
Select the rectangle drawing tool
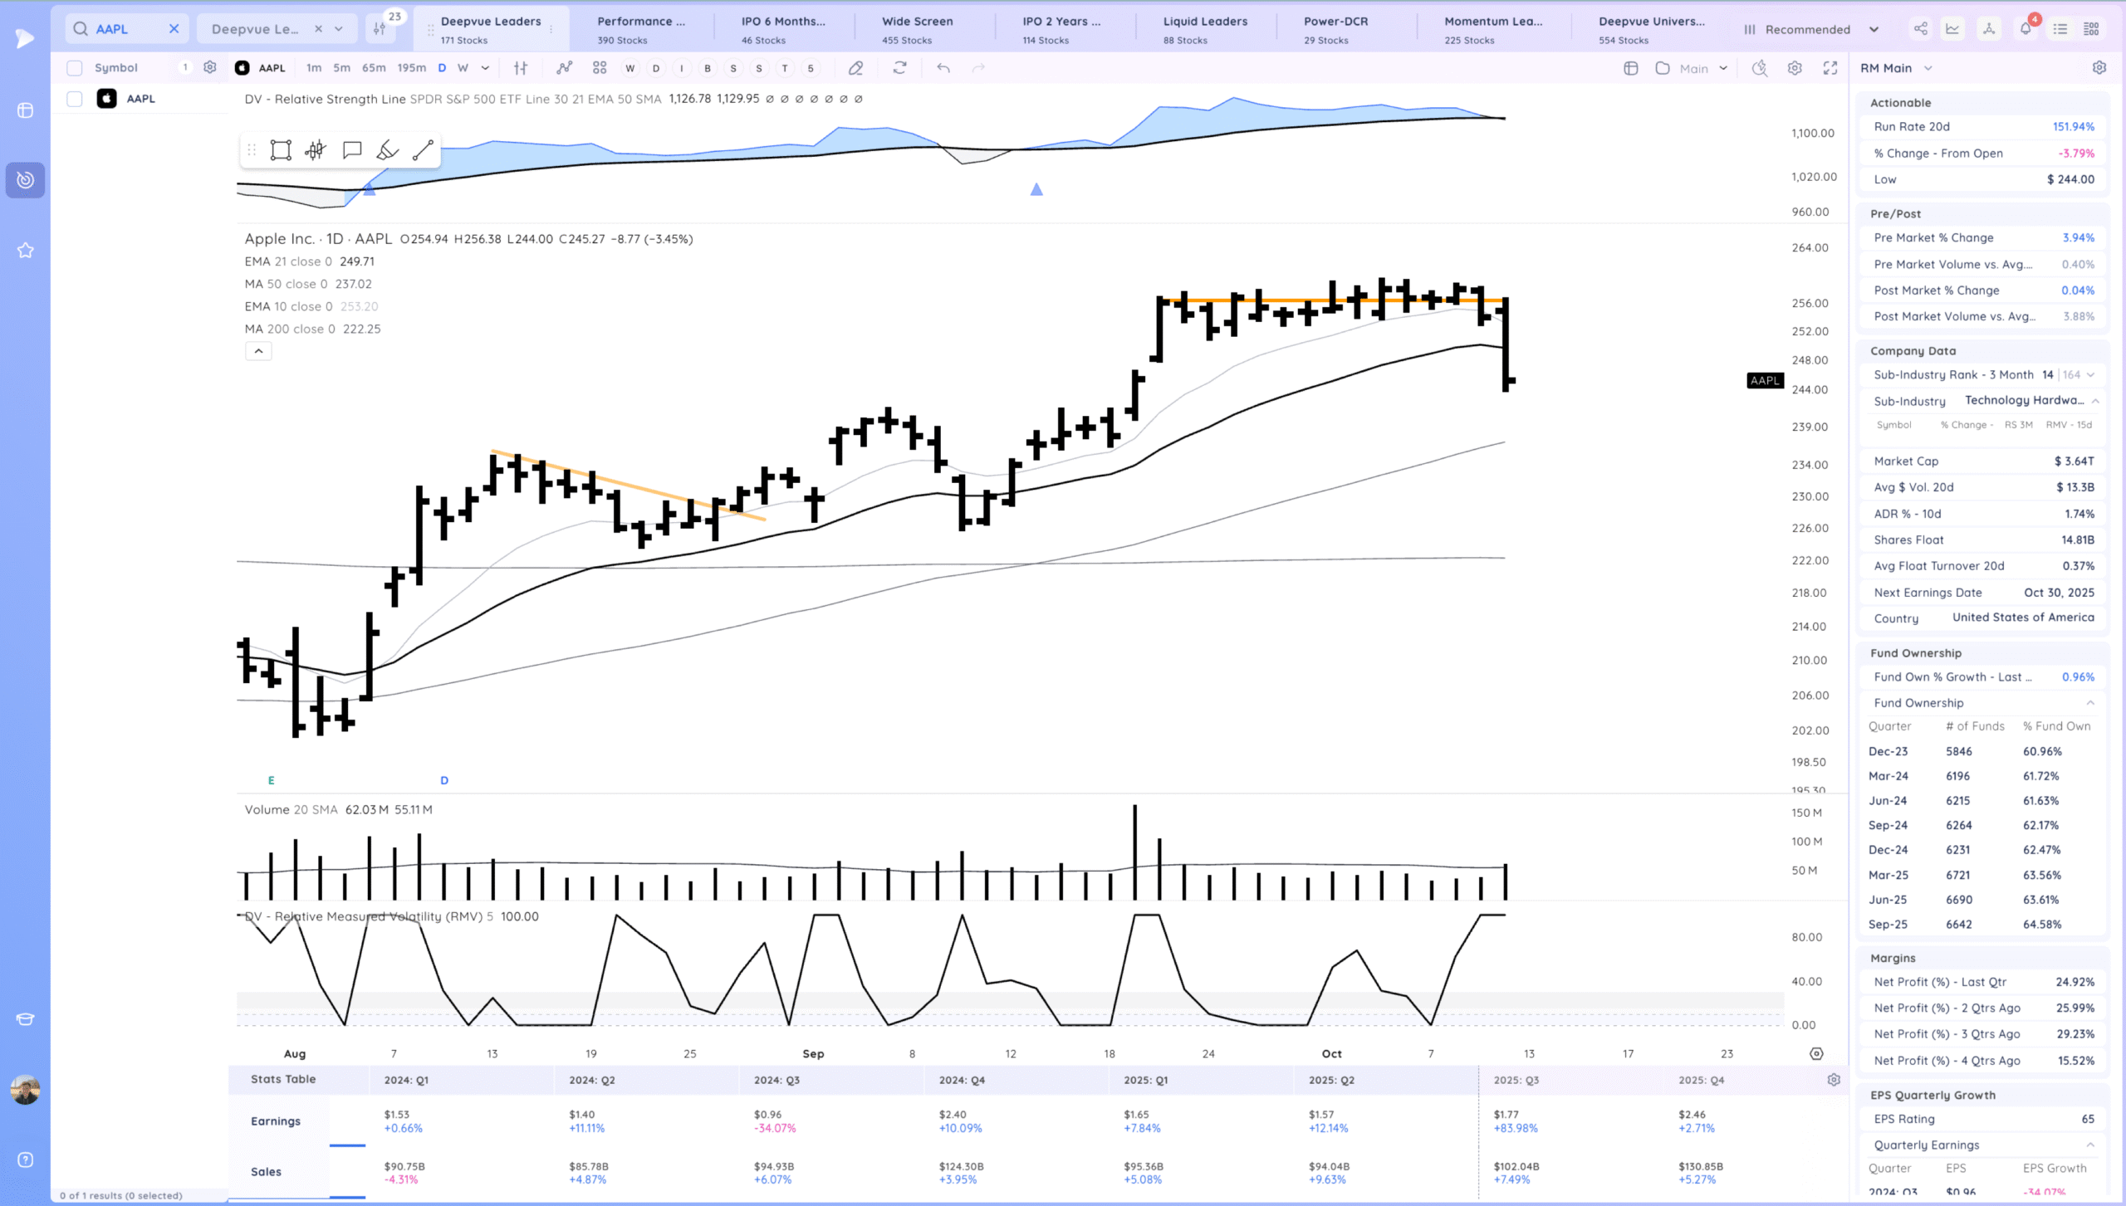click(x=281, y=150)
